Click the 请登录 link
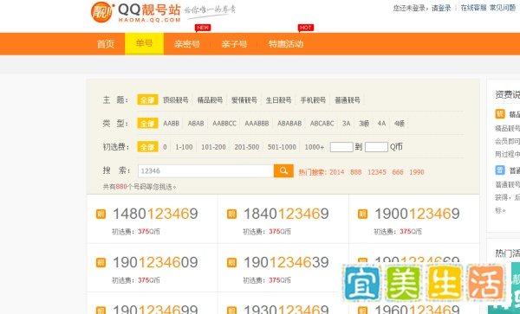The height and width of the screenshot is (314, 520). [441, 9]
